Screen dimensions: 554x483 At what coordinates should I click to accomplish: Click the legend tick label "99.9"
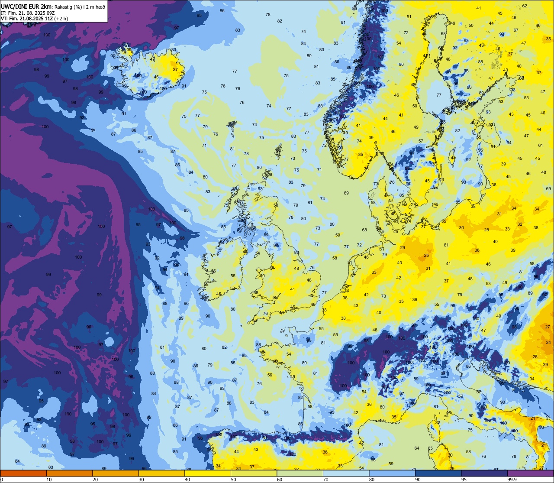512,480
